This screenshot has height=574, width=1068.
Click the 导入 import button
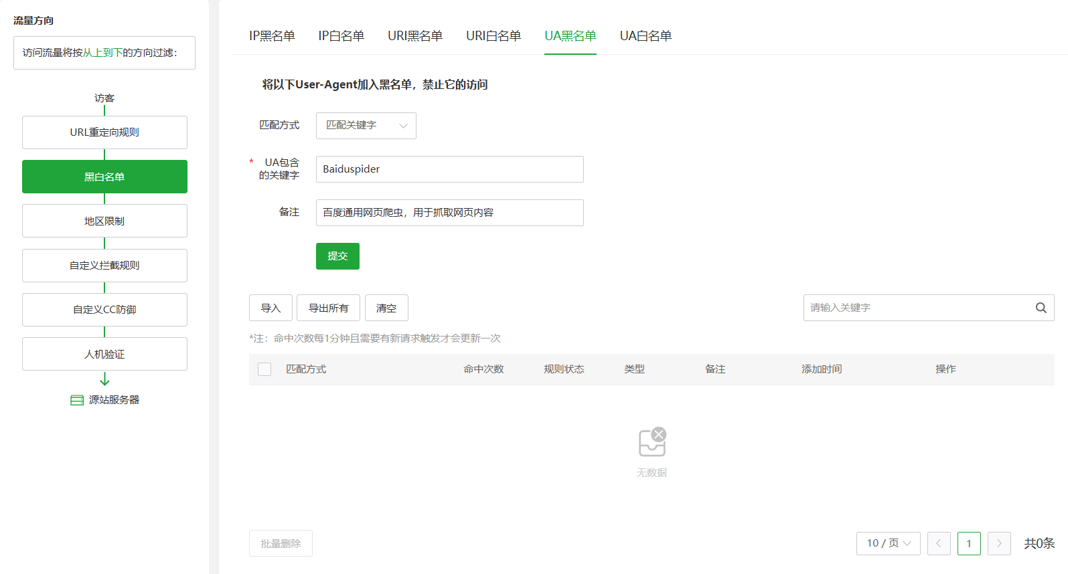271,308
